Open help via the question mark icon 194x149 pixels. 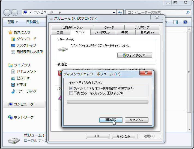click(x=185, y=22)
